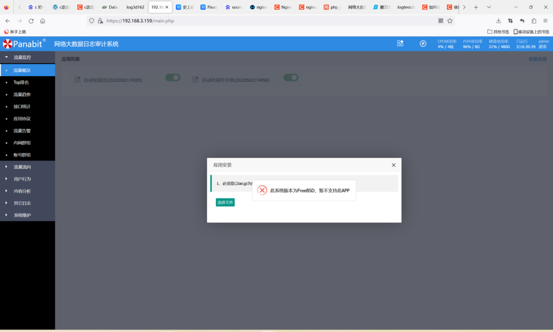Click the 选择文件 button
This screenshot has width=553, height=332.
pyautogui.click(x=225, y=202)
